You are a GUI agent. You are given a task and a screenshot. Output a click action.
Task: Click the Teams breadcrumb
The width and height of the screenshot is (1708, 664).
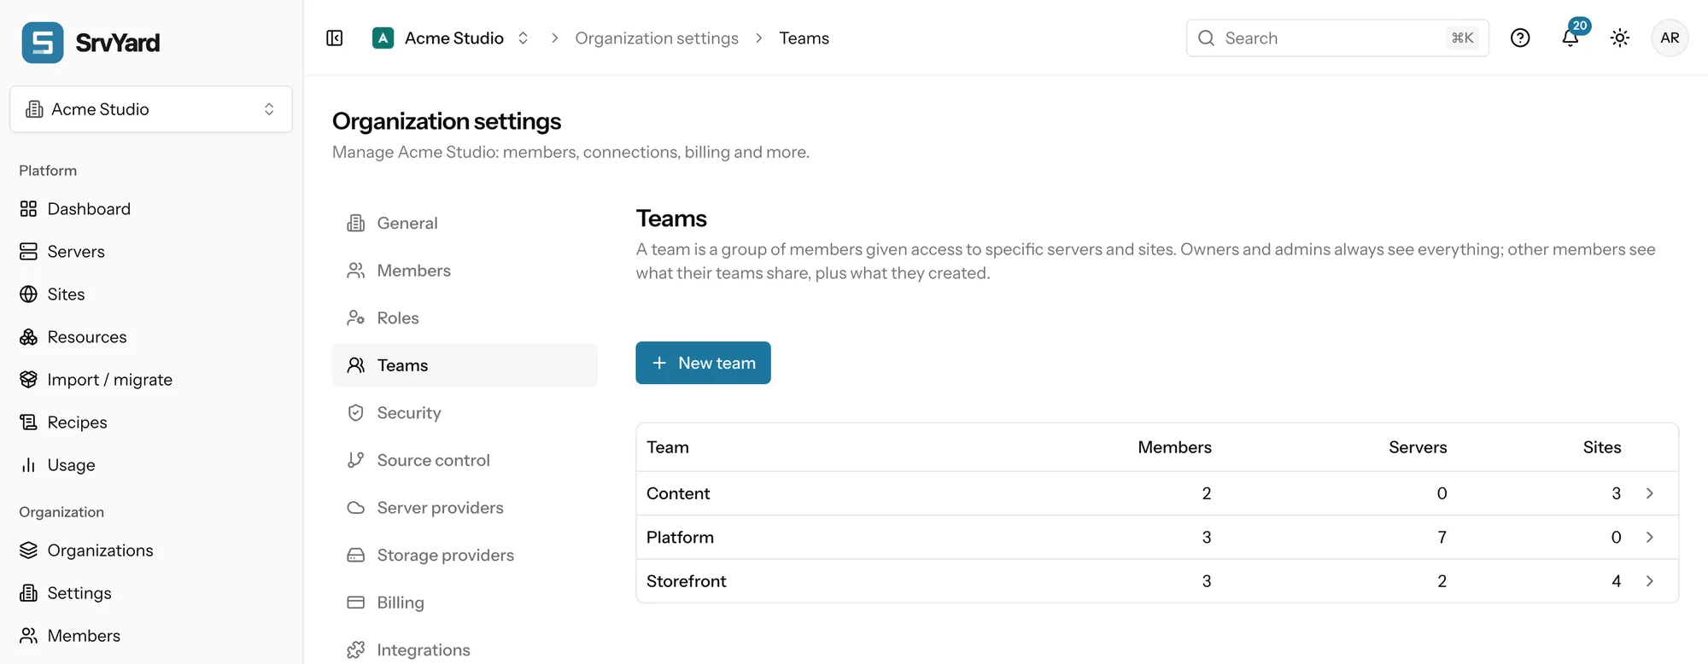pos(804,38)
